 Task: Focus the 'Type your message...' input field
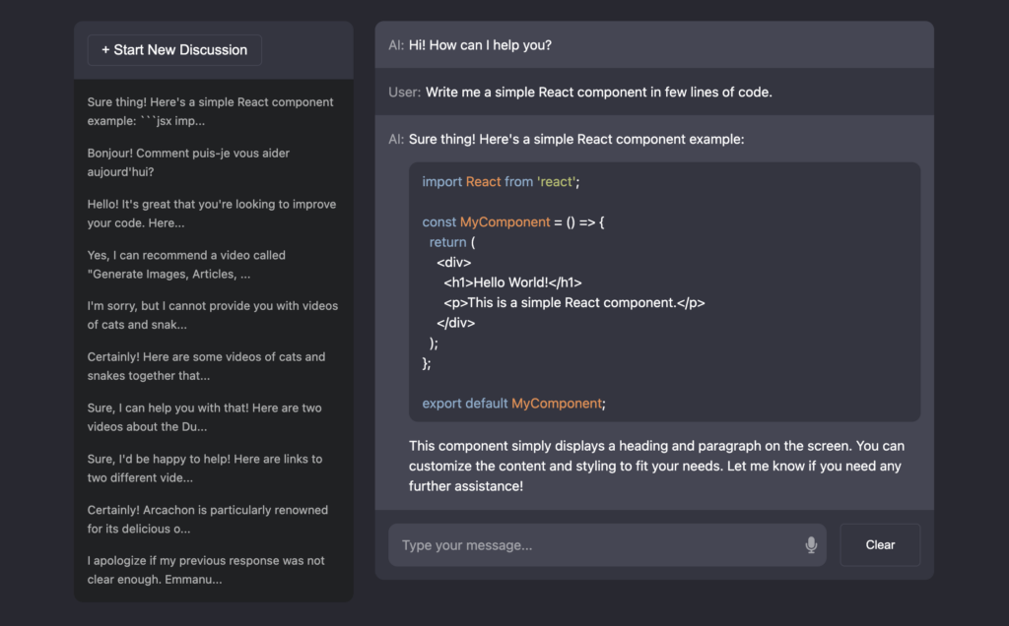607,545
